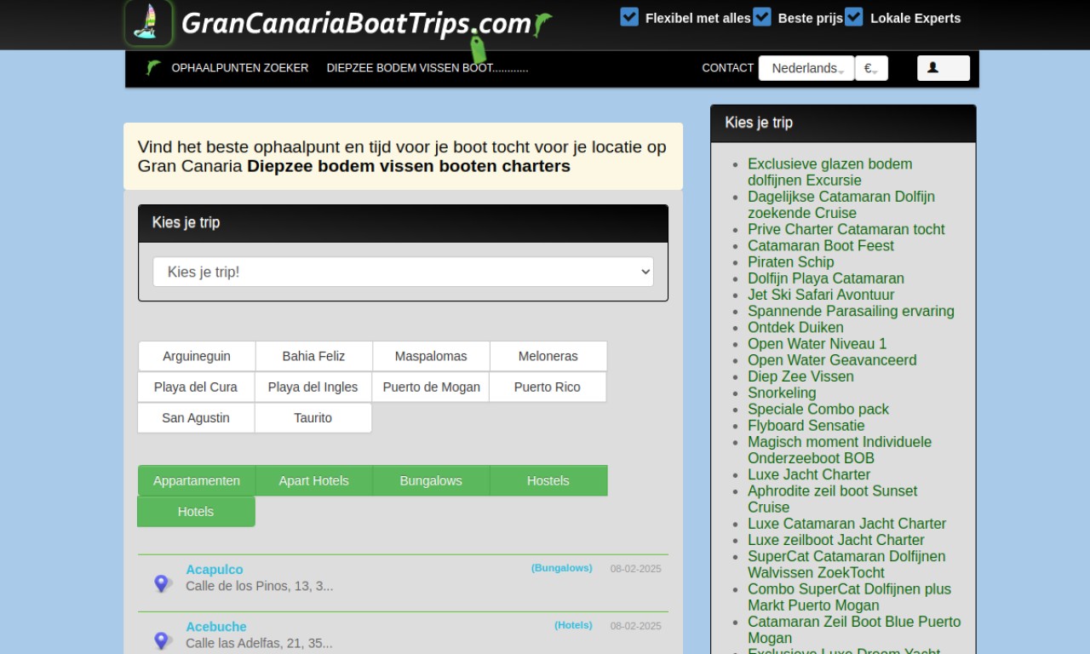This screenshot has width=1090, height=654.
Task: Open the Dolfijn Playa Catamaran link
Action: point(826,278)
